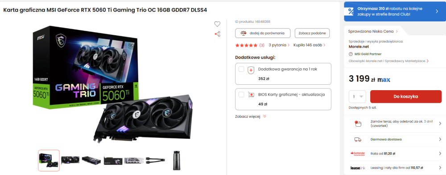Open the quantity dropdown

coord(358,96)
